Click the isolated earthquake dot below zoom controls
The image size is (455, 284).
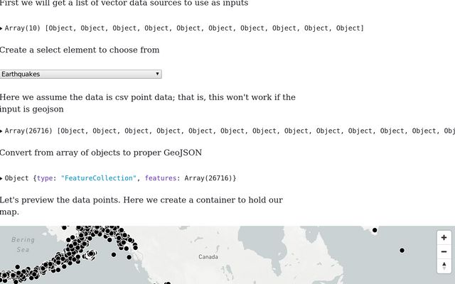coord(402,250)
